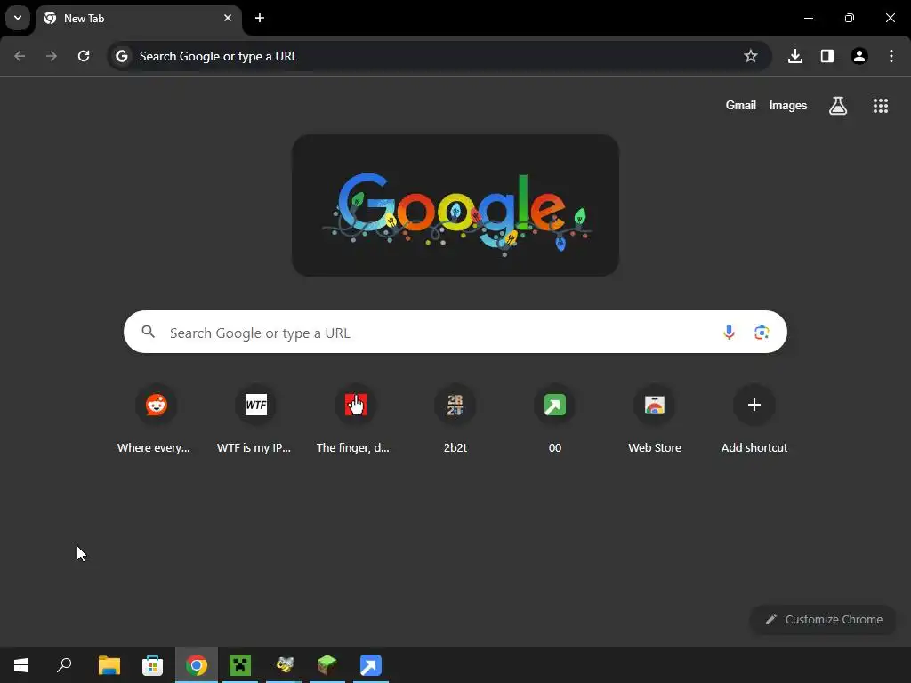Open Google apps grid

pos(881,105)
